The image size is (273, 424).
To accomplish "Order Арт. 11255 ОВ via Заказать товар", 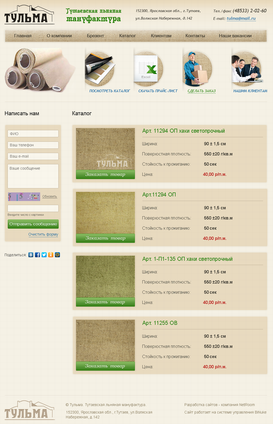I will pyautogui.click(x=105, y=366).
